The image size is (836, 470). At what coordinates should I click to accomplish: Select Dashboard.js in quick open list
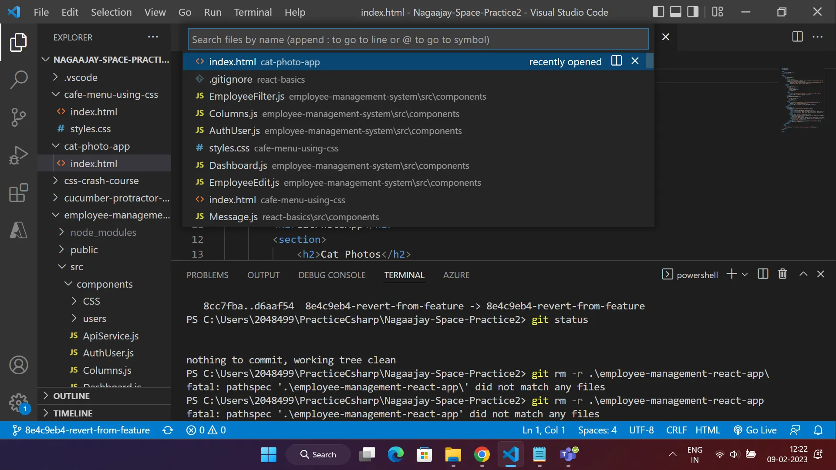[x=238, y=165]
